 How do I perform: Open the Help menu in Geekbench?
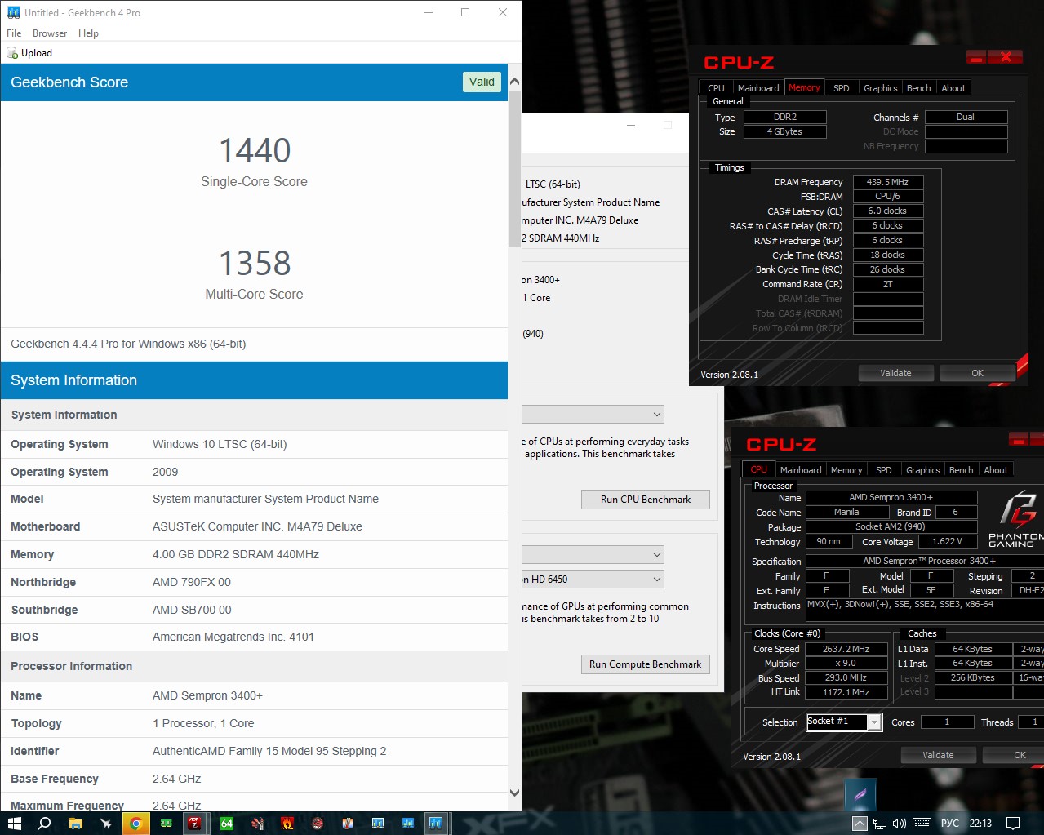tap(88, 33)
